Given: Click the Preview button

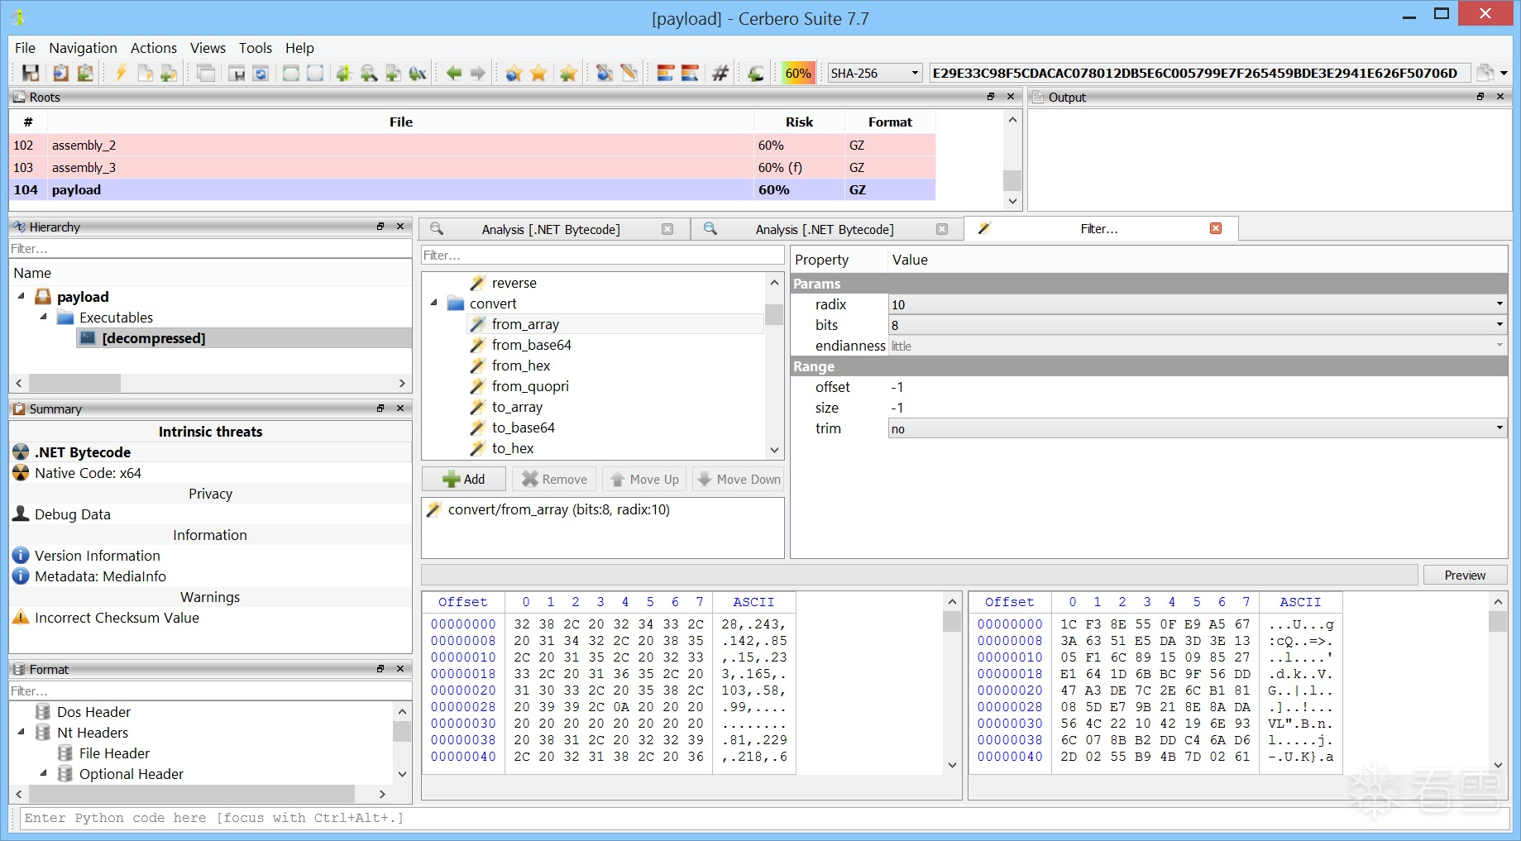Looking at the screenshot, I should (x=1464, y=575).
